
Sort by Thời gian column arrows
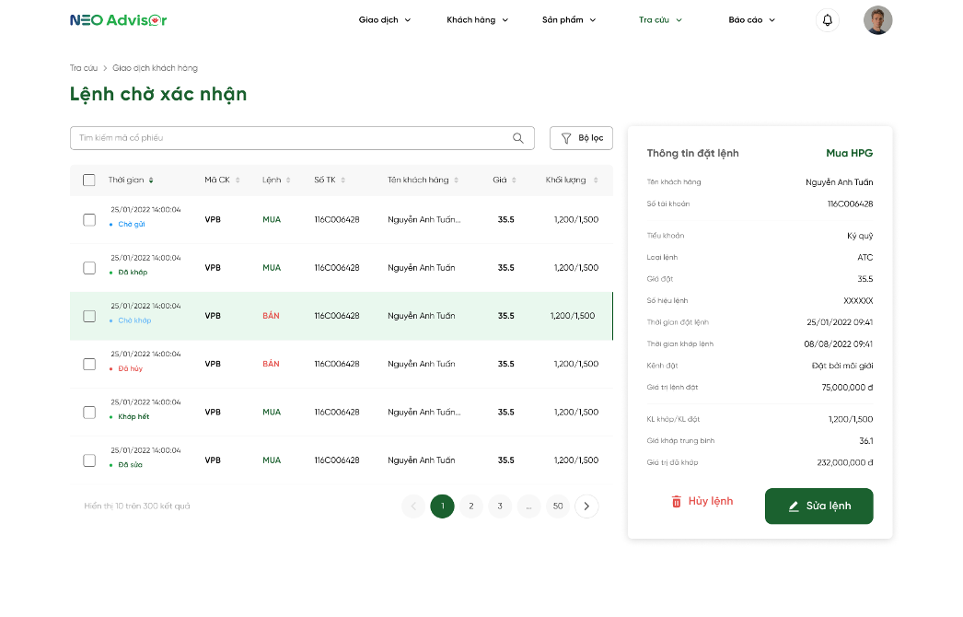click(x=151, y=180)
